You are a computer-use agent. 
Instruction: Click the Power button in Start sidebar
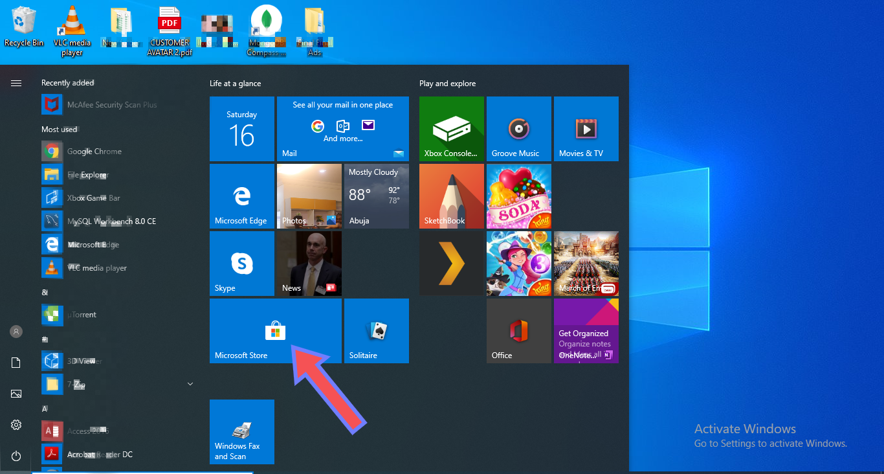click(16, 456)
